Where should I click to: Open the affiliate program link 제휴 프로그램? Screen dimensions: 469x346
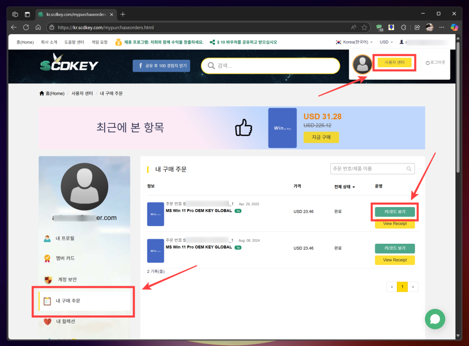(x=159, y=42)
